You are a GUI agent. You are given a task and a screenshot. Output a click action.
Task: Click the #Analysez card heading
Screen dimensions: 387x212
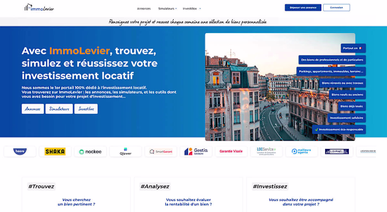(x=155, y=187)
